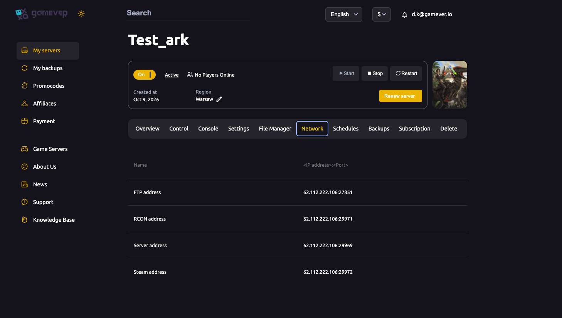Select FTP address 62.112.222.106:27851
This screenshot has height=318, width=562.
[x=328, y=192]
